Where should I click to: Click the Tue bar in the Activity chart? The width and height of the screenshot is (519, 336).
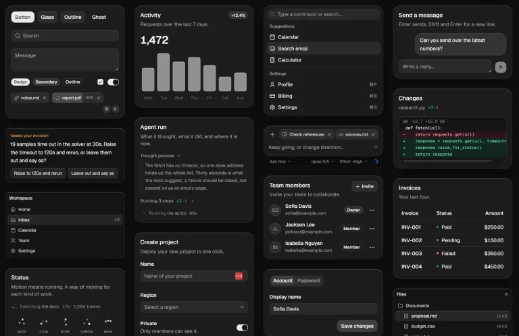pyautogui.click(x=164, y=72)
